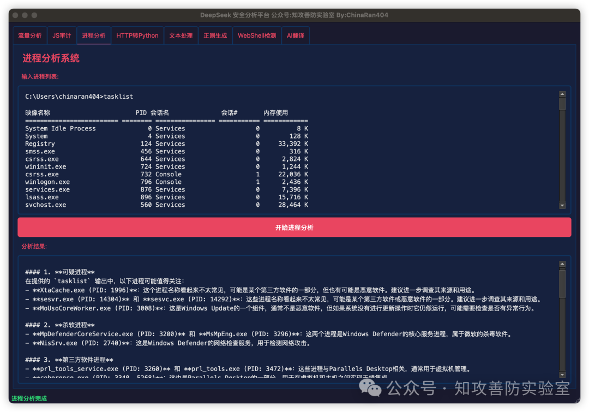This screenshot has width=589, height=412.
Task: Click the analysis results scrollbar down arrow
Action: pos(562,375)
